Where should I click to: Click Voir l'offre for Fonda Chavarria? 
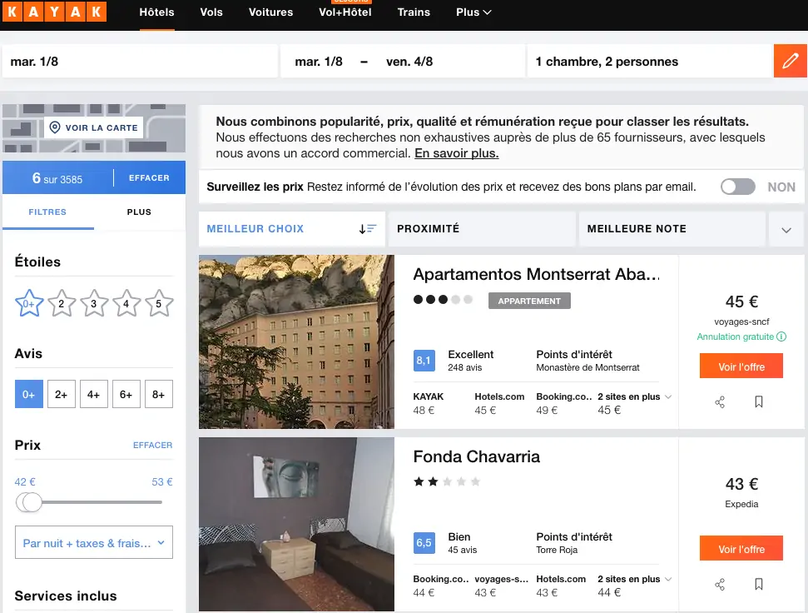coord(741,549)
